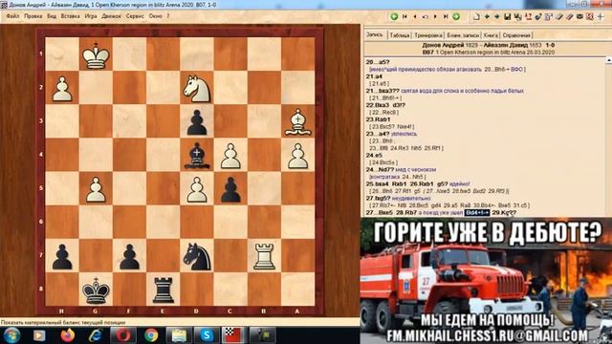Jump to the end of the game
This screenshot has width=612, height=344.
tap(446, 16)
